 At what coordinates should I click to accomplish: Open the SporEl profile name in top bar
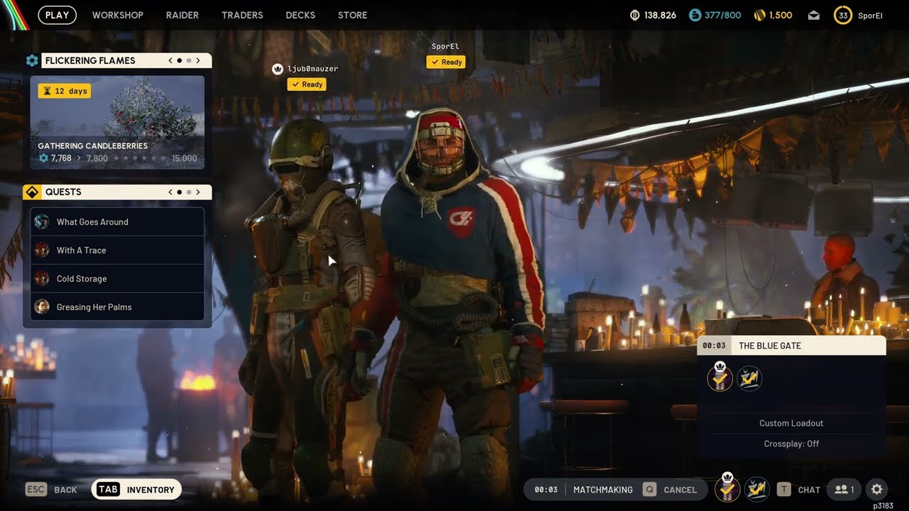(870, 16)
